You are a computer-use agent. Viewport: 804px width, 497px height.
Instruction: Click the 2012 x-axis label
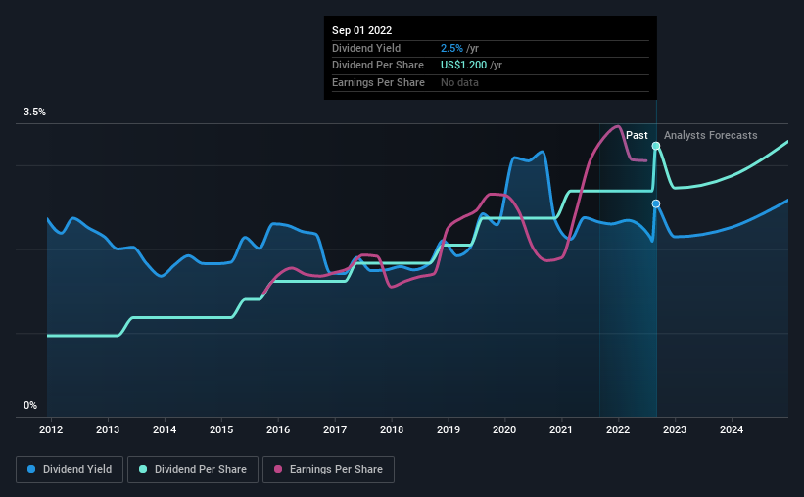(x=51, y=429)
